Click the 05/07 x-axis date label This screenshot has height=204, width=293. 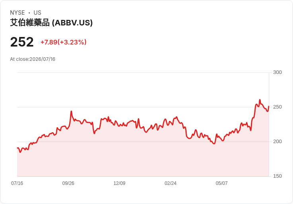[222, 183]
